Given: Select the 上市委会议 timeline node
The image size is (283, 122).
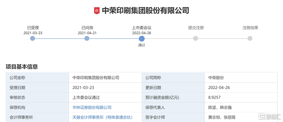Looking at the screenshot, I should point(142,38).
